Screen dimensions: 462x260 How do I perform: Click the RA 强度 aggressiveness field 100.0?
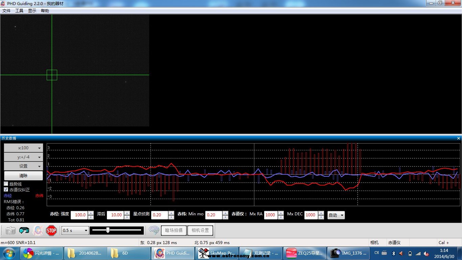click(79, 215)
